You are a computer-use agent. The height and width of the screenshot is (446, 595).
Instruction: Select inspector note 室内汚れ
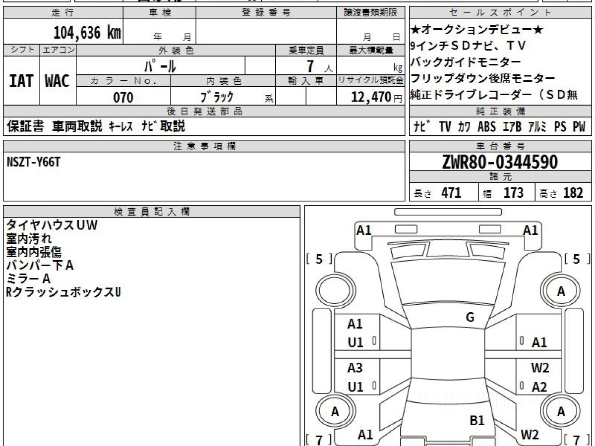pyautogui.click(x=29, y=238)
